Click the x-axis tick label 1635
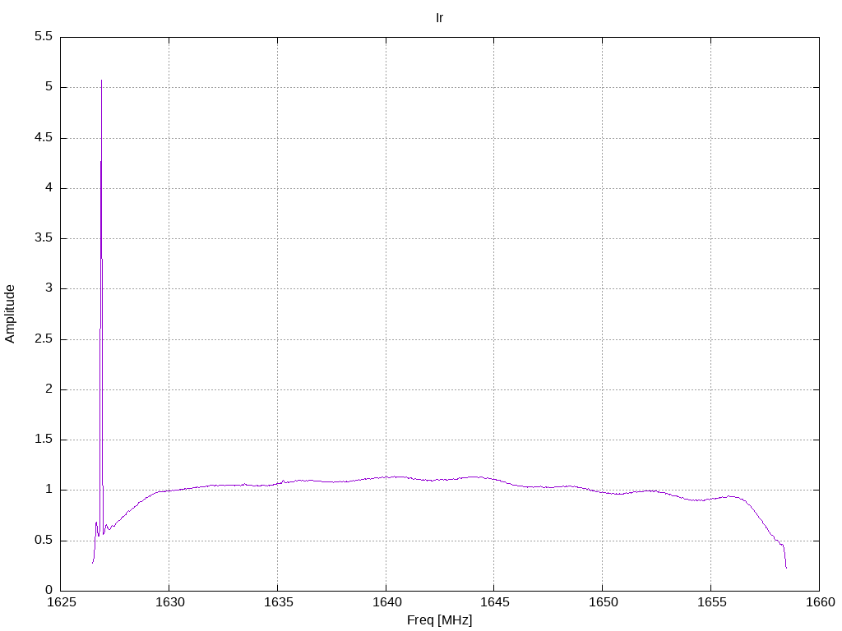This screenshot has width=842, height=631. pos(279,602)
